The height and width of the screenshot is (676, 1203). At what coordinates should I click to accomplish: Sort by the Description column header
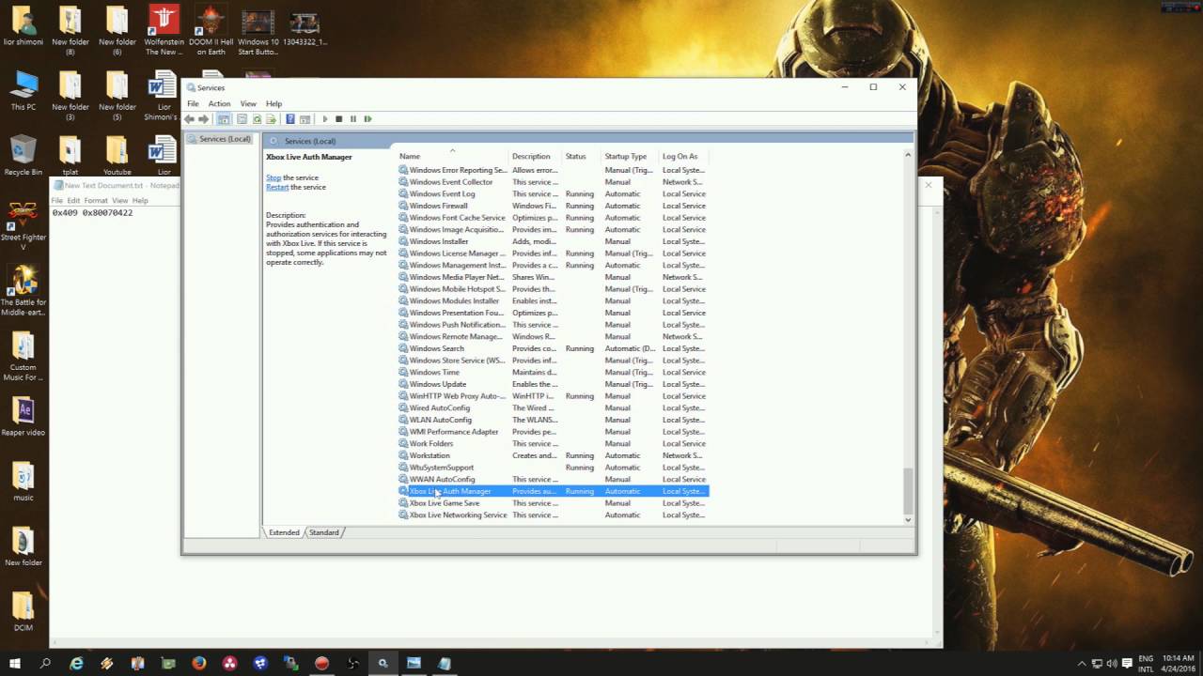point(535,156)
